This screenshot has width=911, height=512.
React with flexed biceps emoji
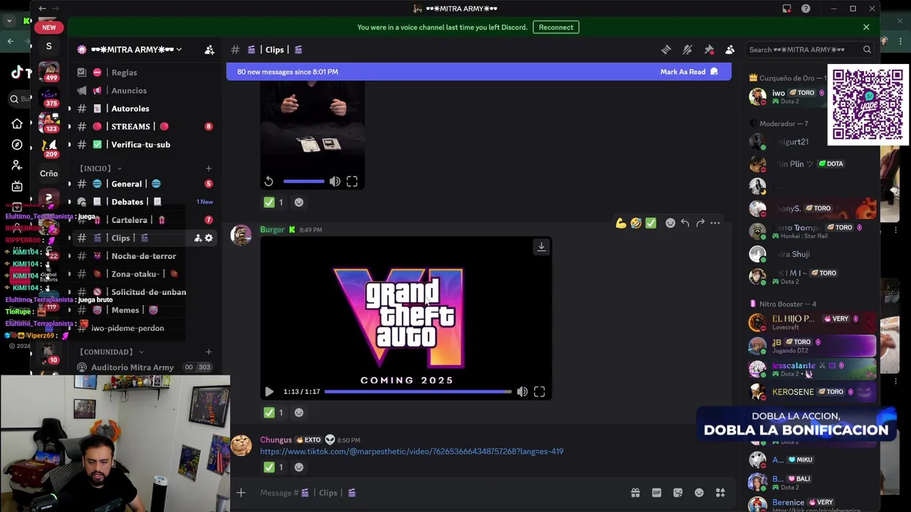pyautogui.click(x=621, y=223)
